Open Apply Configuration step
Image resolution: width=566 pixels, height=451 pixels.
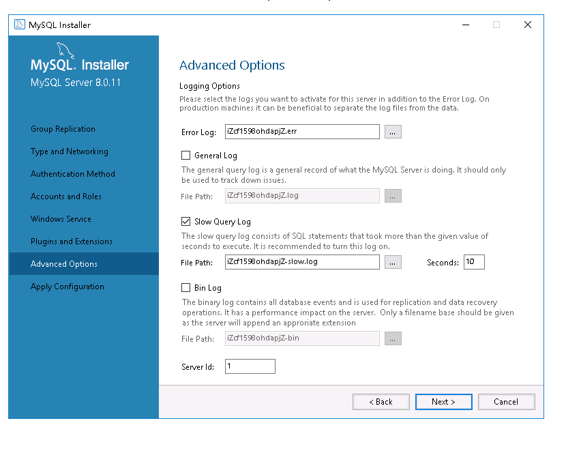67,287
